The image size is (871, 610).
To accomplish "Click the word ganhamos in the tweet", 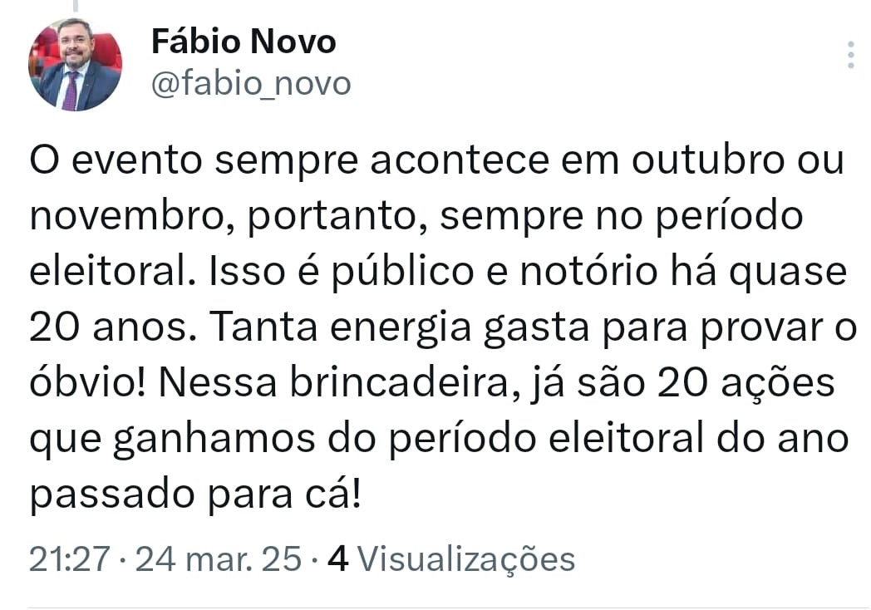I will tap(214, 440).
